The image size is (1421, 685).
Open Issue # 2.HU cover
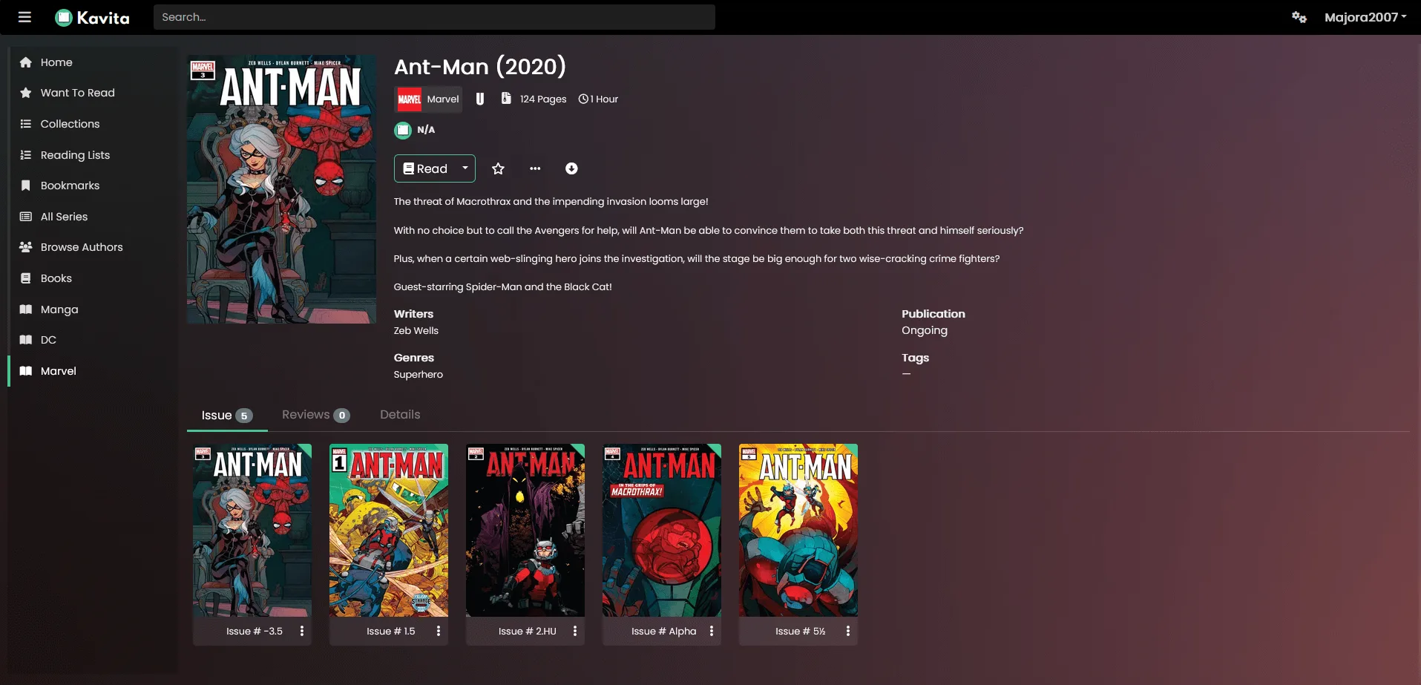tap(525, 530)
